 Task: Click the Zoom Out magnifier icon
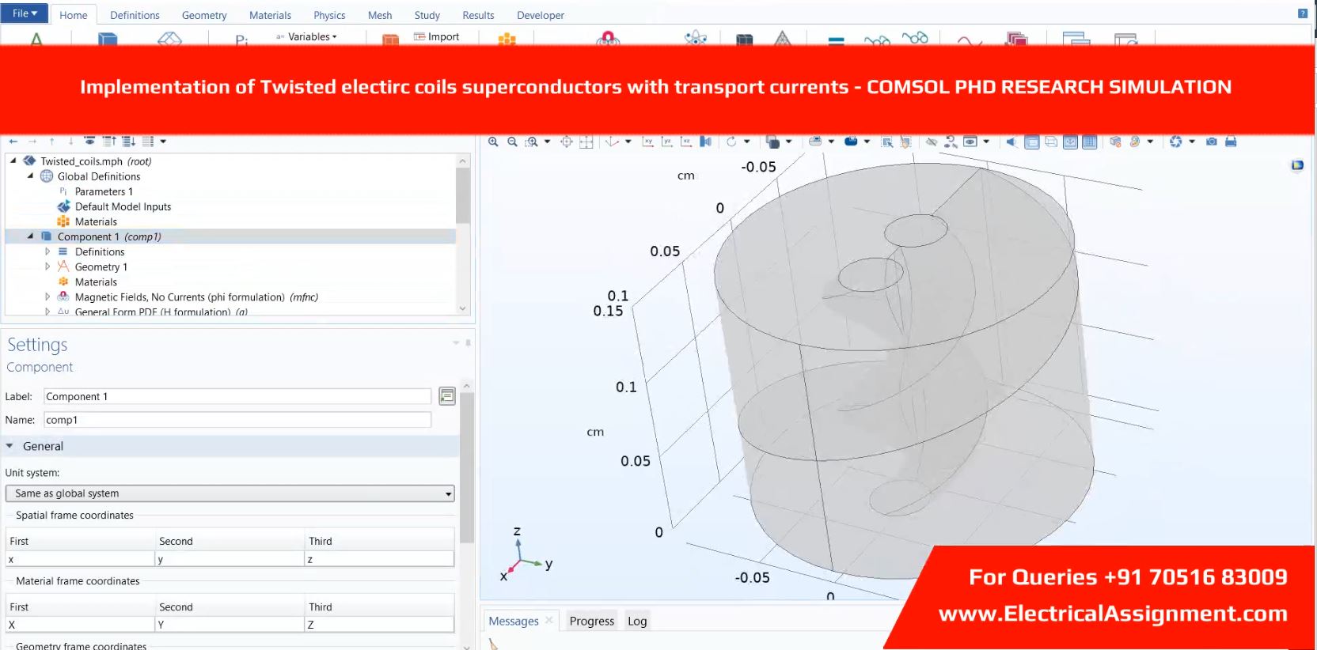point(512,142)
